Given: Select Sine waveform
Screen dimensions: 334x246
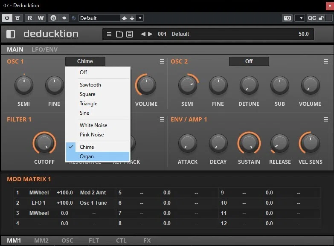Looking at the screenshot, I should click(x=98, y=113).
